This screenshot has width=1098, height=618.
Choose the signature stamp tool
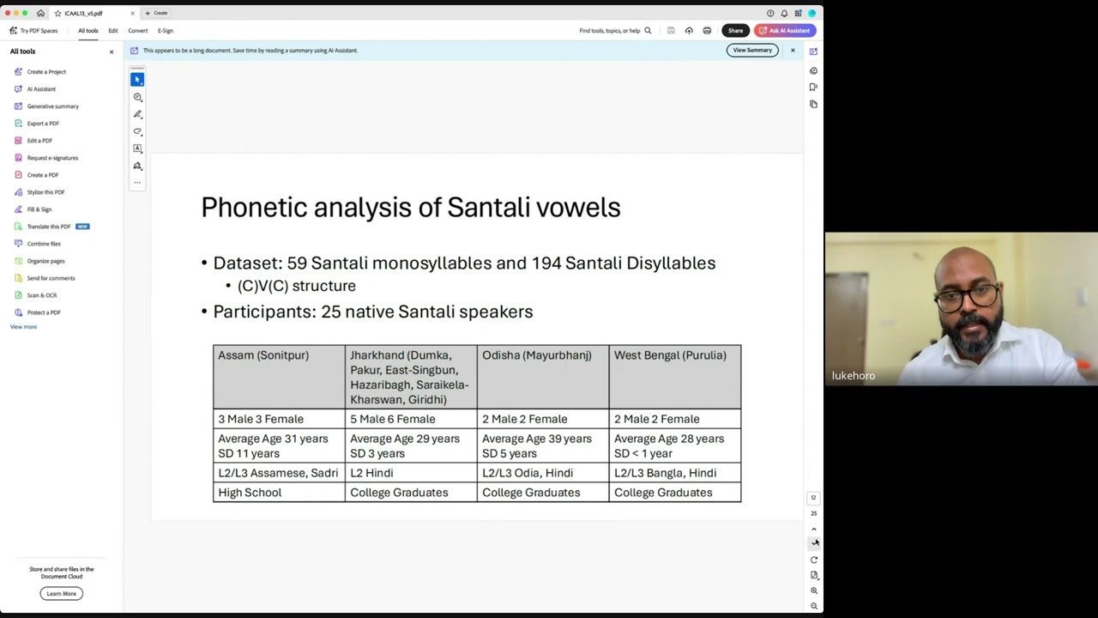tap(137, 166)
